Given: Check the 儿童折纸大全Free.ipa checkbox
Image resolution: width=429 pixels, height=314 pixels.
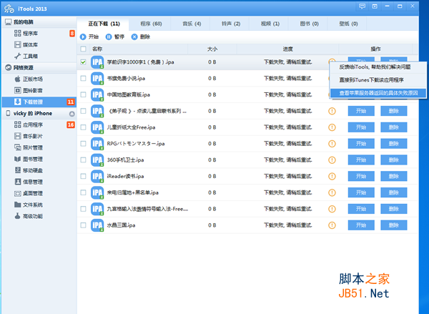Looking at the screenshot, I should pos(83,127).
